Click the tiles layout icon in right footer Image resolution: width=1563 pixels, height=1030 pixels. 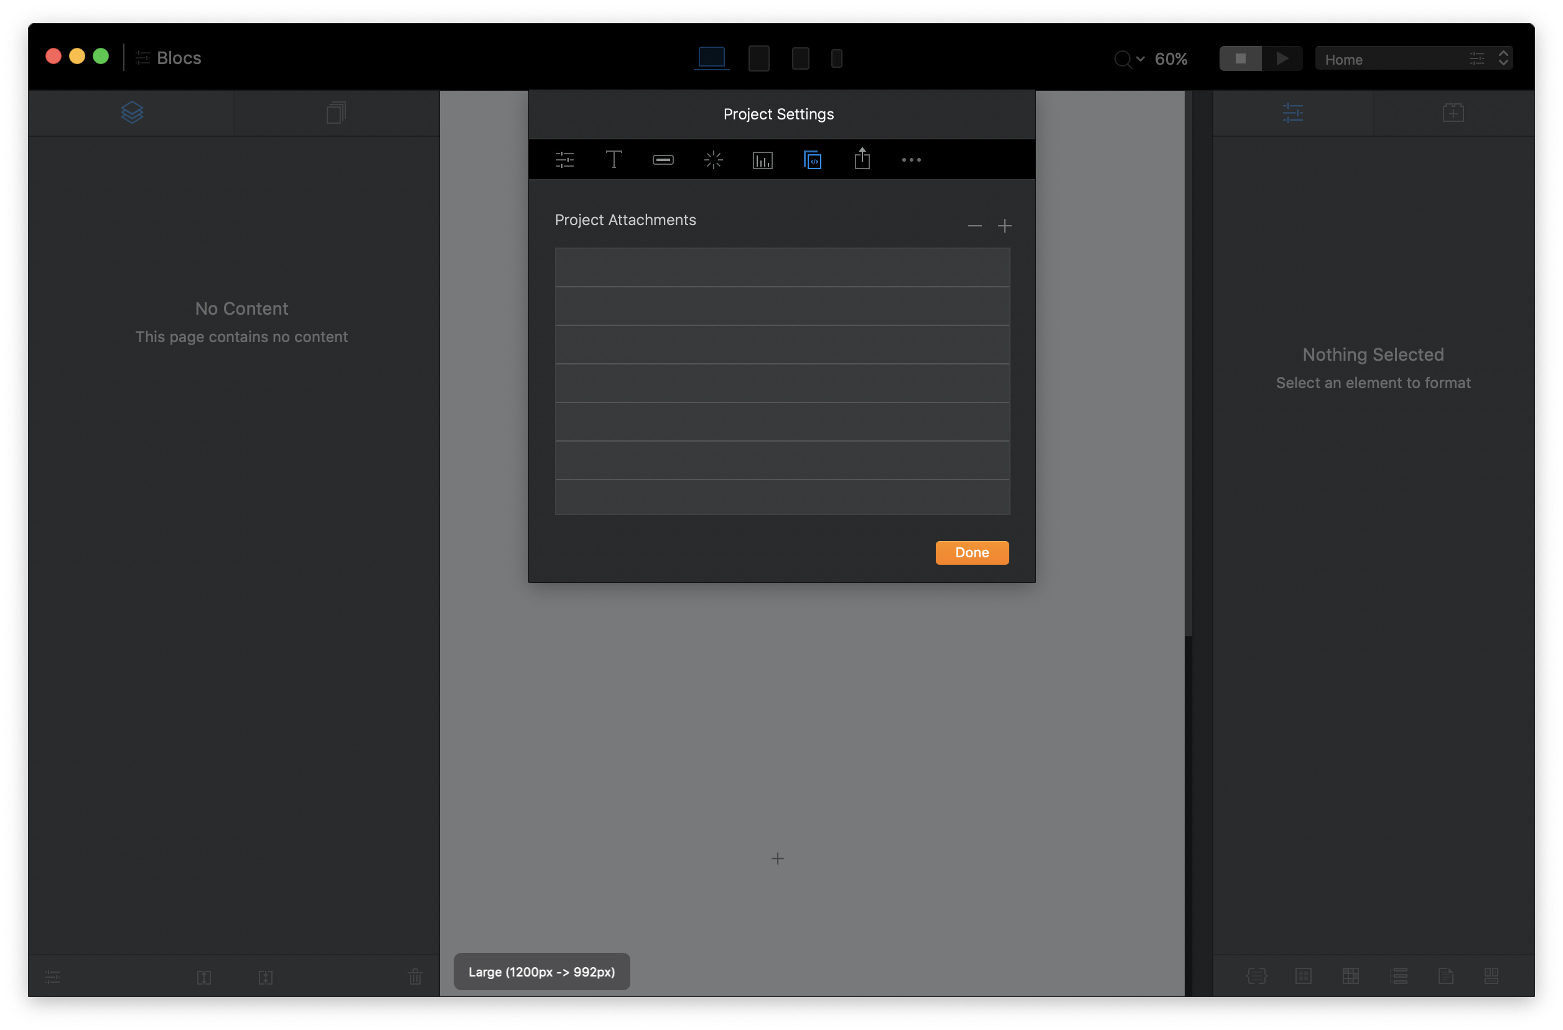1491,976
